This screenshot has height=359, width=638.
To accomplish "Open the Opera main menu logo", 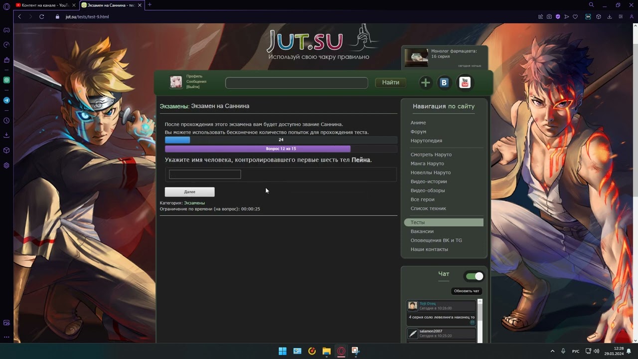I will [x=6, y=6].
